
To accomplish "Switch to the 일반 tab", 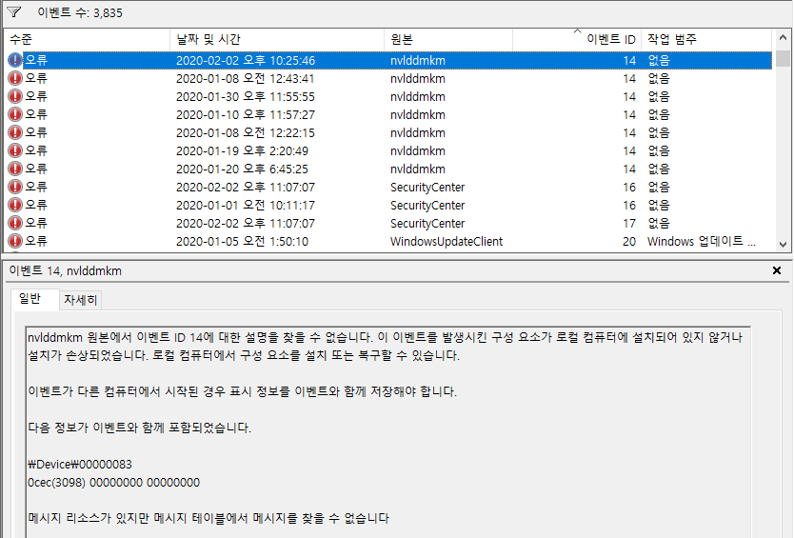I will [33, 299].
